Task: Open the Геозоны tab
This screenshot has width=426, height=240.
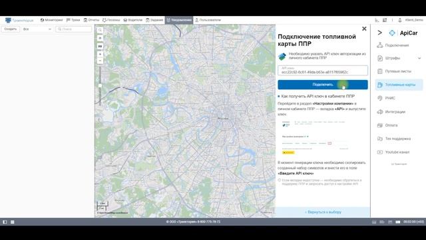Action: coord(111,20)
